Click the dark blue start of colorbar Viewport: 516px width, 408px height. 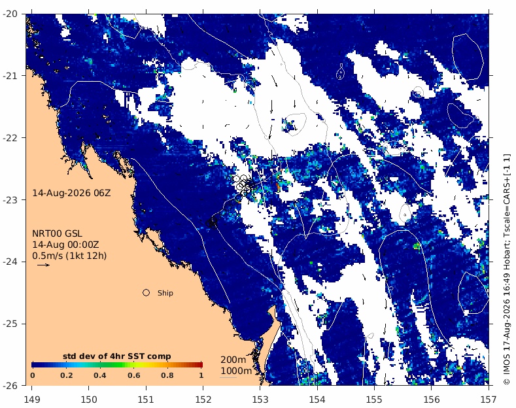click(35, 365)
